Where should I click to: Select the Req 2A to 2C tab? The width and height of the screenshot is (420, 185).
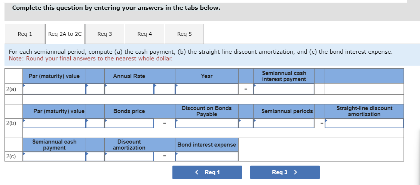click(x=65, y=34)
